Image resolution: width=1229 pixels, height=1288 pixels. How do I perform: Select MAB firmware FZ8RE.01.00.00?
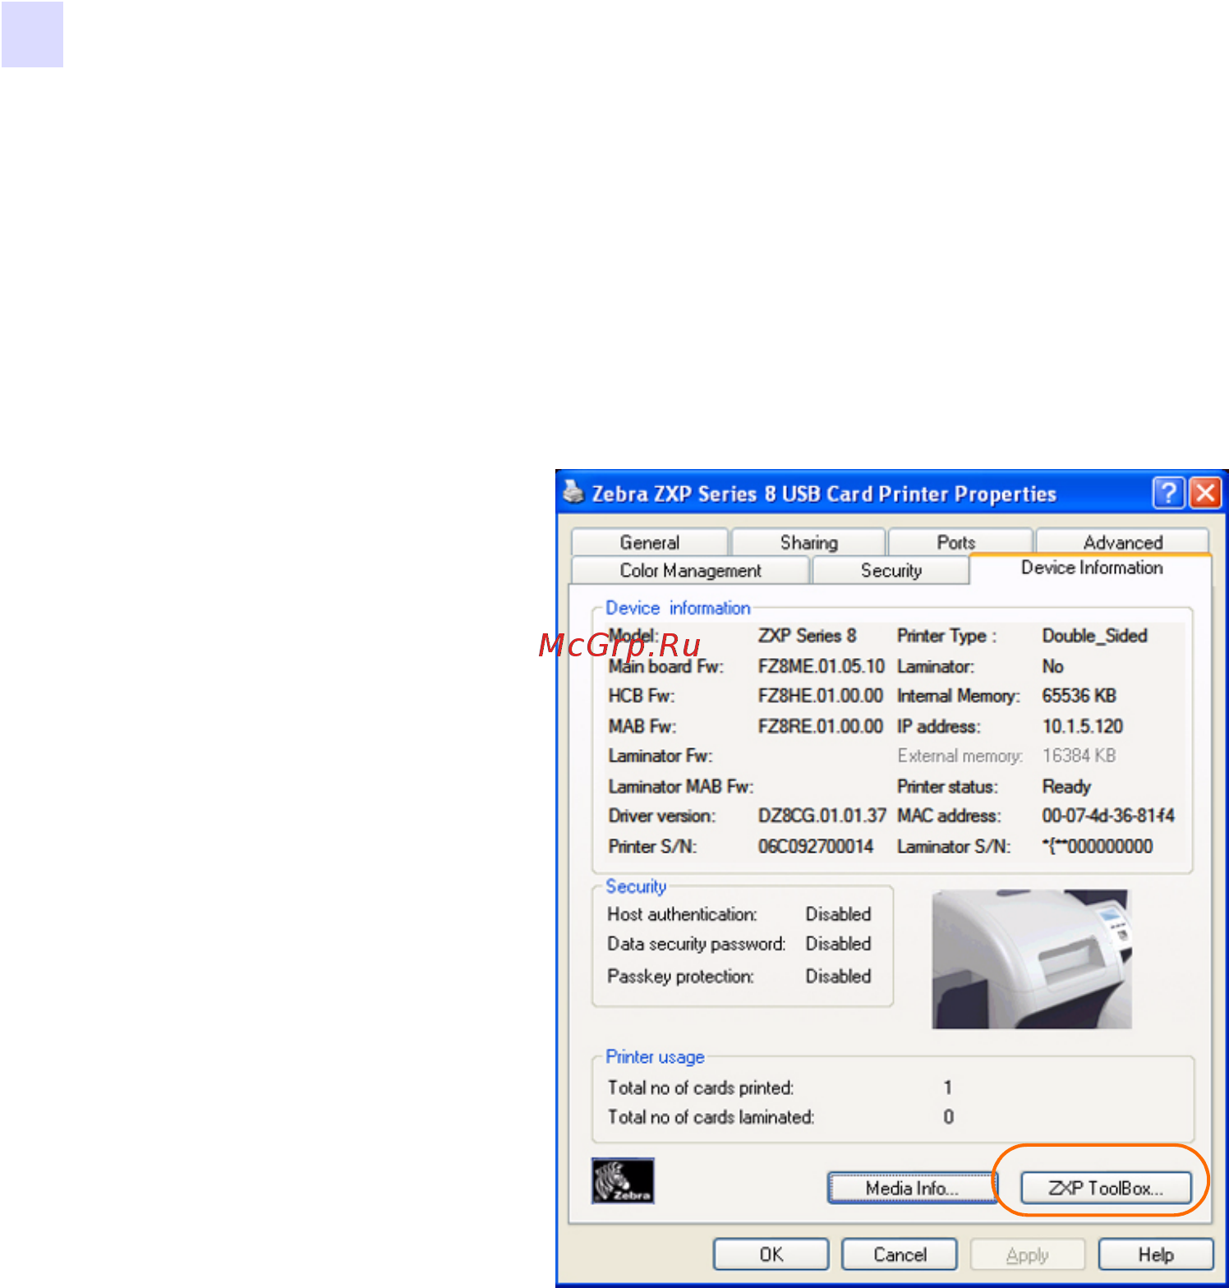click(820, 726)
